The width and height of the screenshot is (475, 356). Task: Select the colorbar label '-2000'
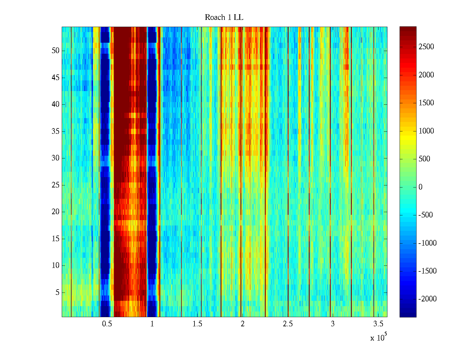point(427,299)
